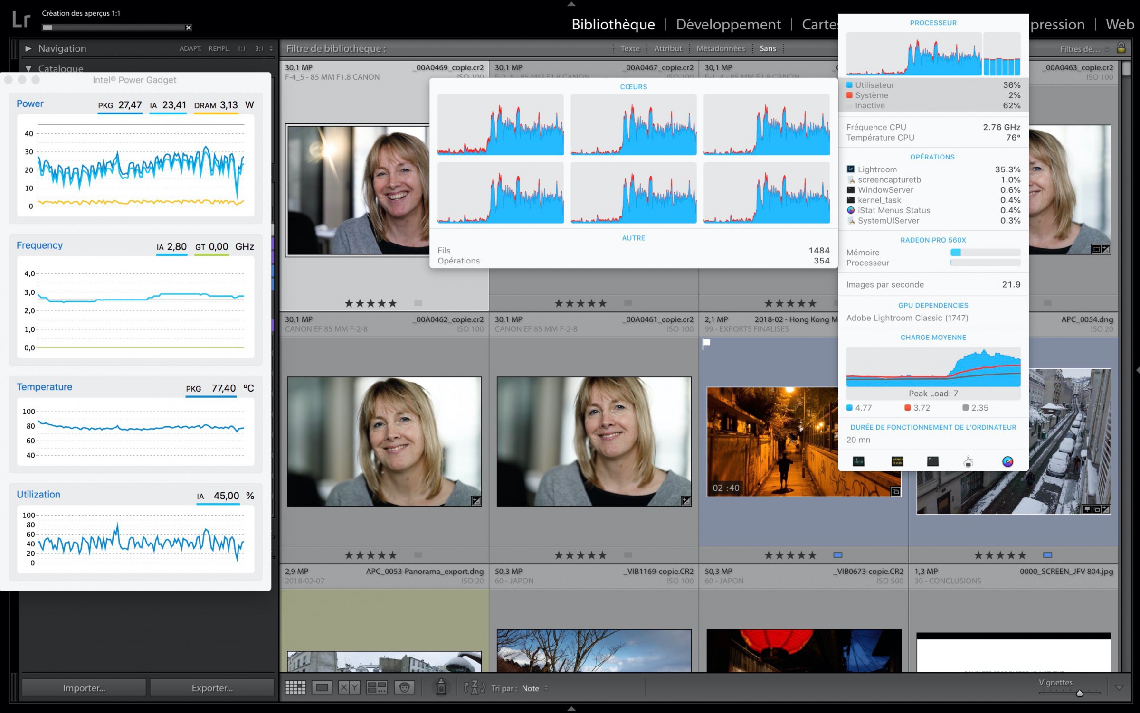
Task: Collapse the Catalogue panel triangle
Action: tap(28, 69)
